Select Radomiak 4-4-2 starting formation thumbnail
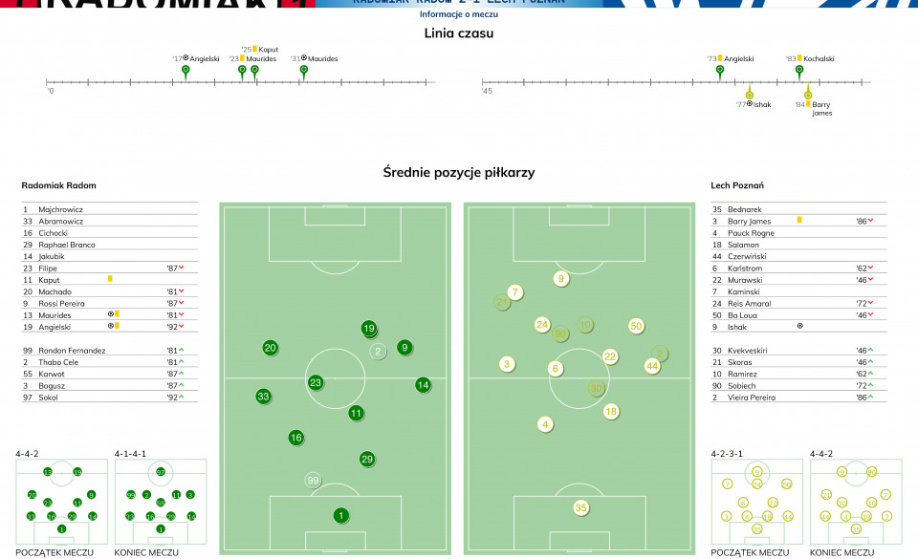The image size is (918, 559). coord(61,501)
